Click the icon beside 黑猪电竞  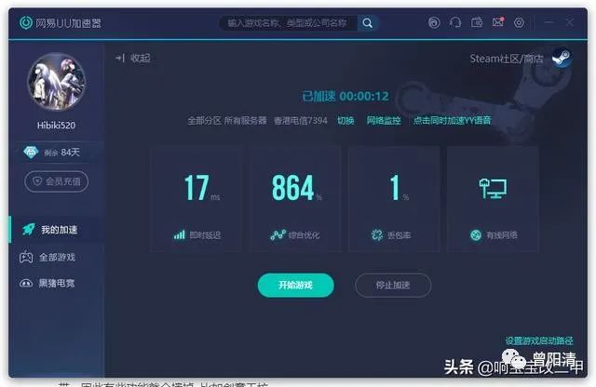tap(26, 283)
